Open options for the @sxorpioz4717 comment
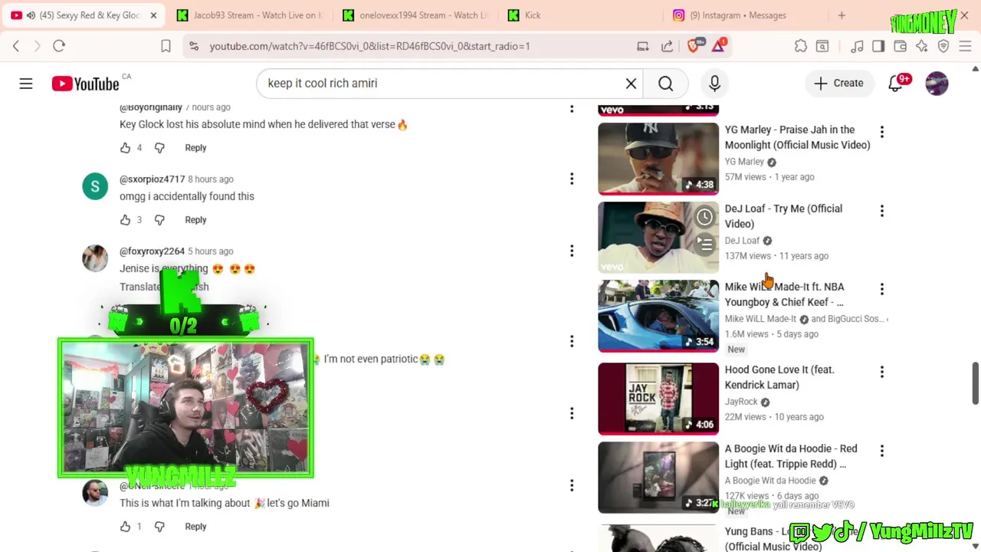981x552 pixels. (x=572, y=179)
